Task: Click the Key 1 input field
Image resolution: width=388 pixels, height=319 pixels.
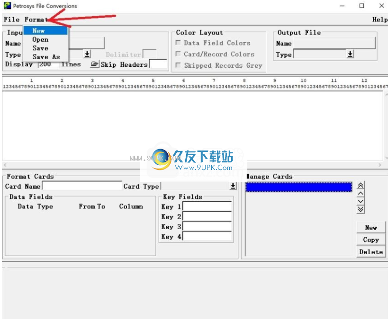Action: tap(207, 206)
